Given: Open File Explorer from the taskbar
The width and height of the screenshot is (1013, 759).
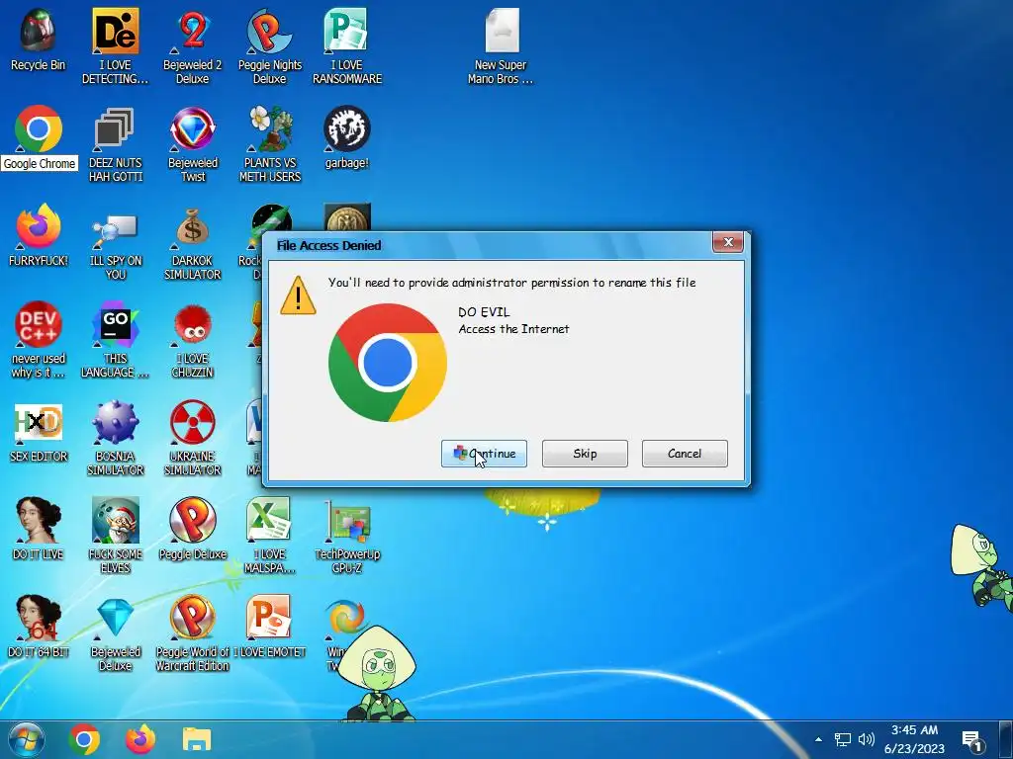Looking at the screenshot, I should (x=197, y=739).
